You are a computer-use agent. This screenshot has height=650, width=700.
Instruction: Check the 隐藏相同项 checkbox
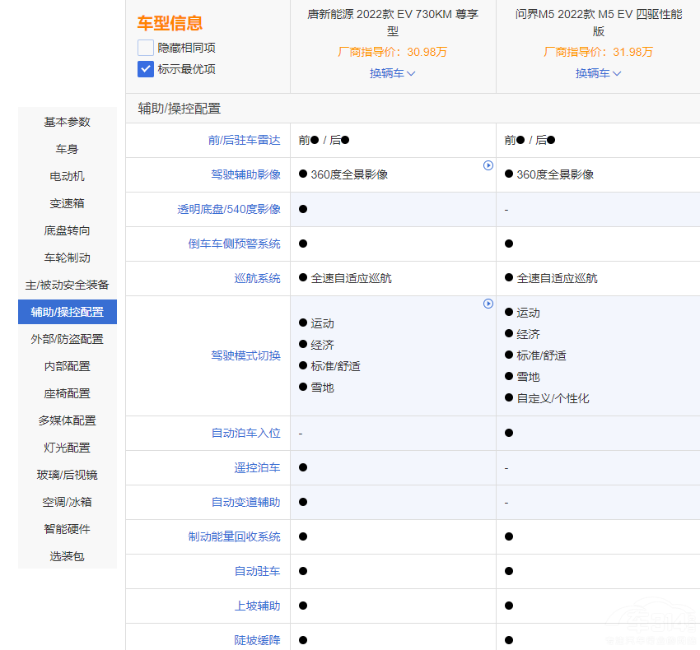[x=146, y=48]
